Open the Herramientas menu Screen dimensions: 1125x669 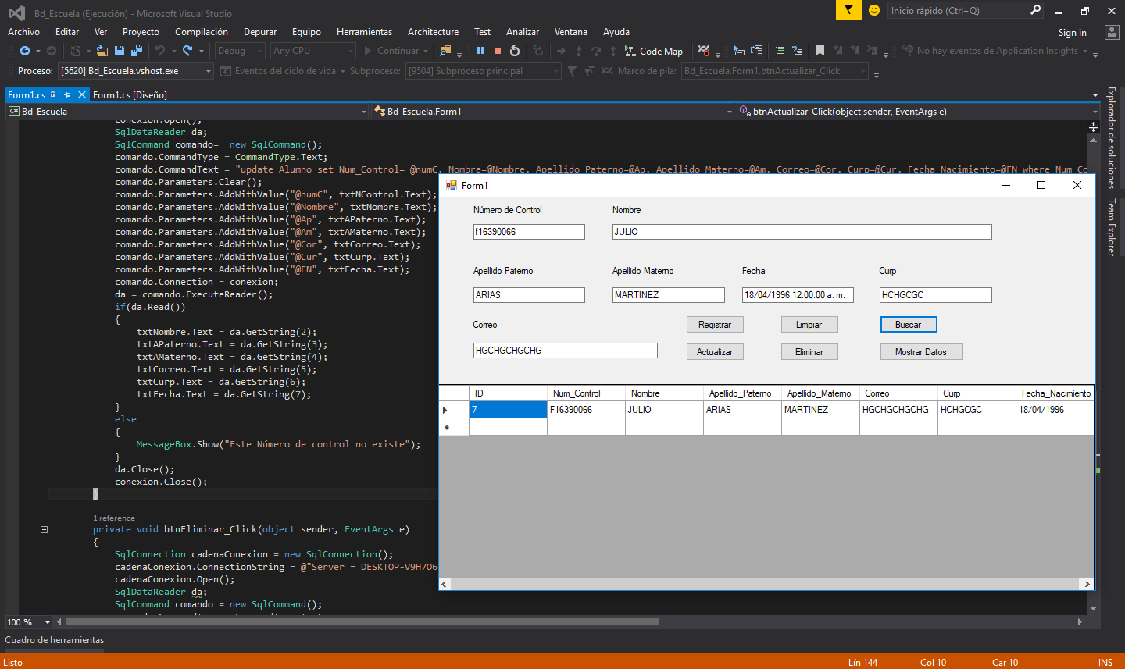pos(364,32)
